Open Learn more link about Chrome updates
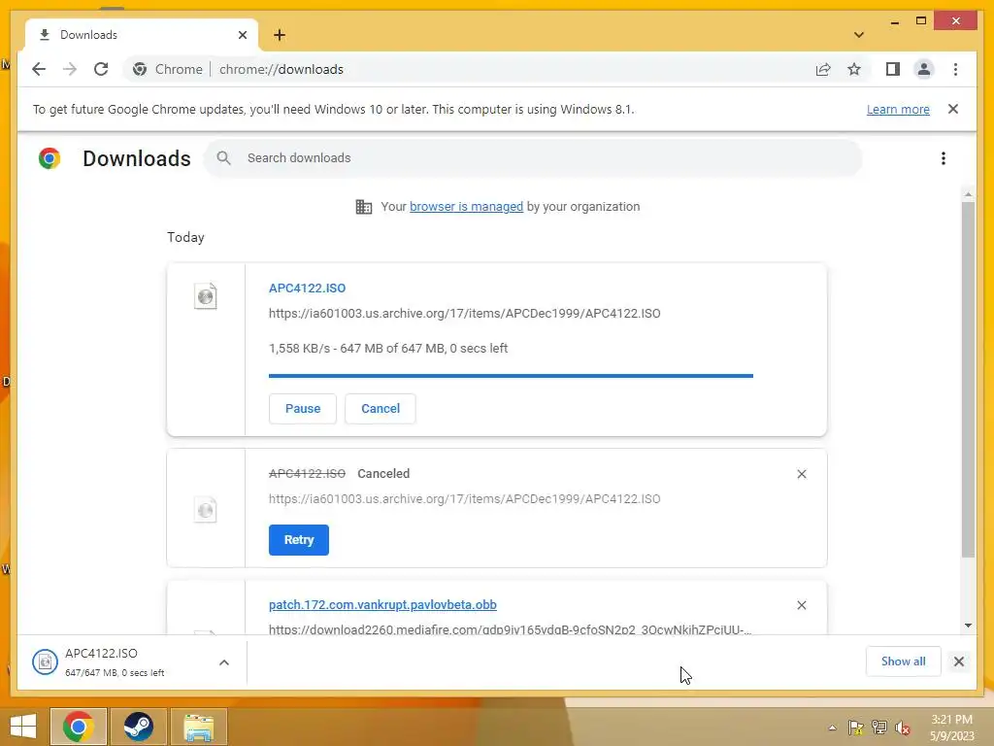 pos(898,109)
